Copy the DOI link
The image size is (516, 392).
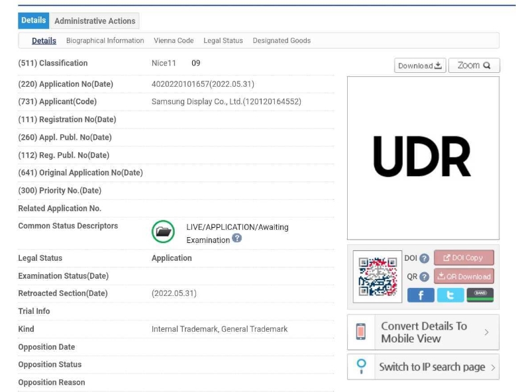tap(464, 258)
